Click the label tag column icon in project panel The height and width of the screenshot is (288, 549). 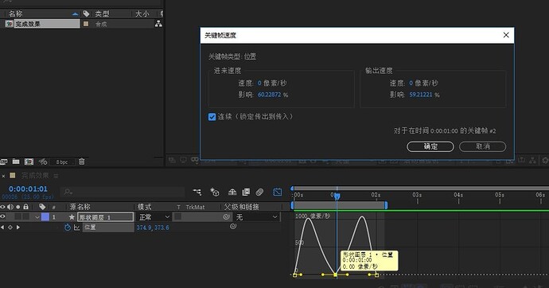point(86,14)
